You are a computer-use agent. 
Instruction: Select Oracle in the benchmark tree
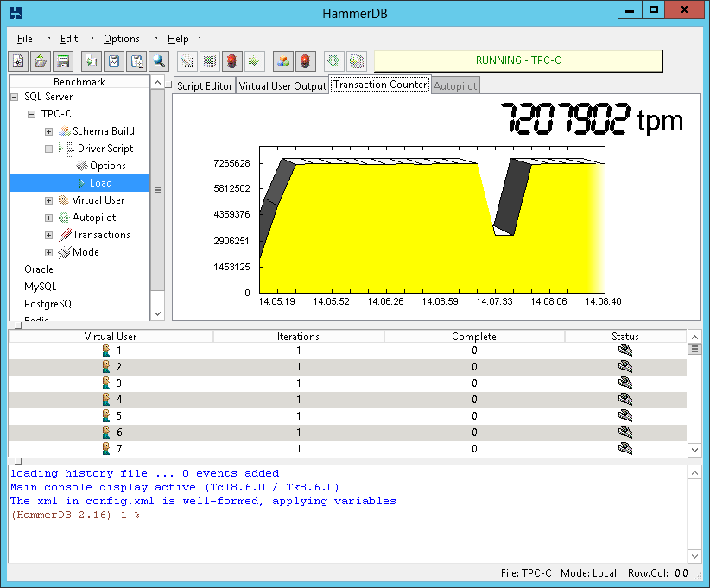tap(39, 269)
